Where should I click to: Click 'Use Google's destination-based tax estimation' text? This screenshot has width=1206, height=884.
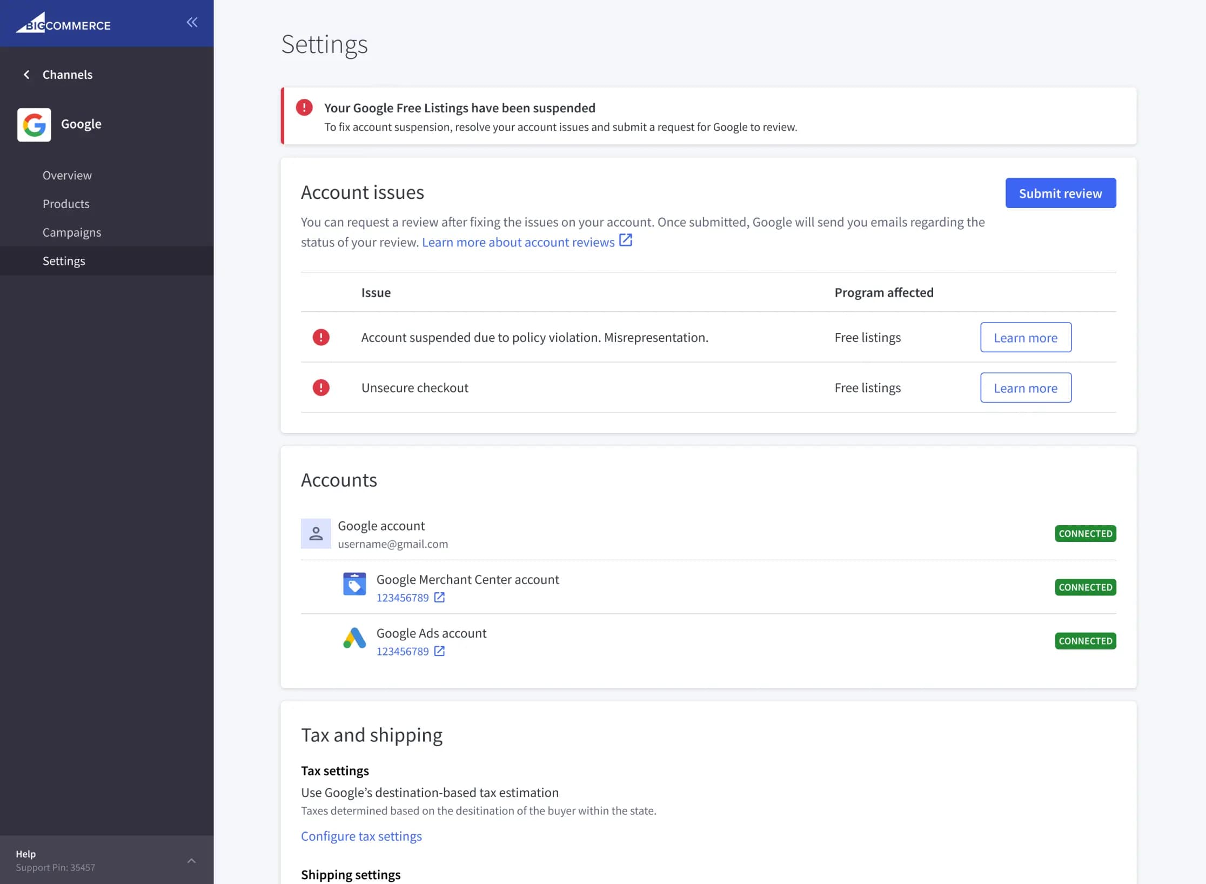pyautogui.click(x=430, y=793)
